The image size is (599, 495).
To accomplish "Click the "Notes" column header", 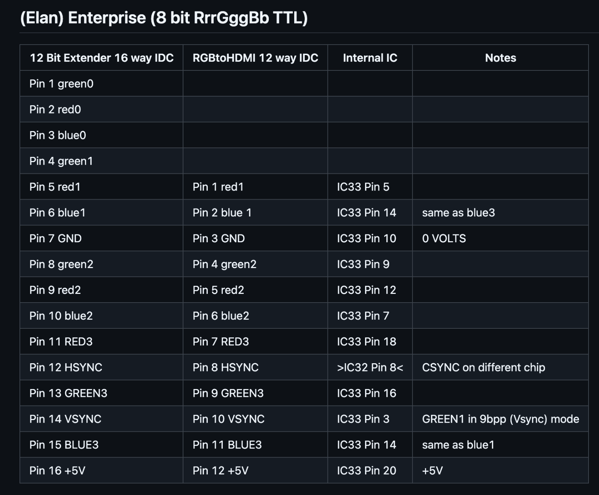I will (501, 58).
